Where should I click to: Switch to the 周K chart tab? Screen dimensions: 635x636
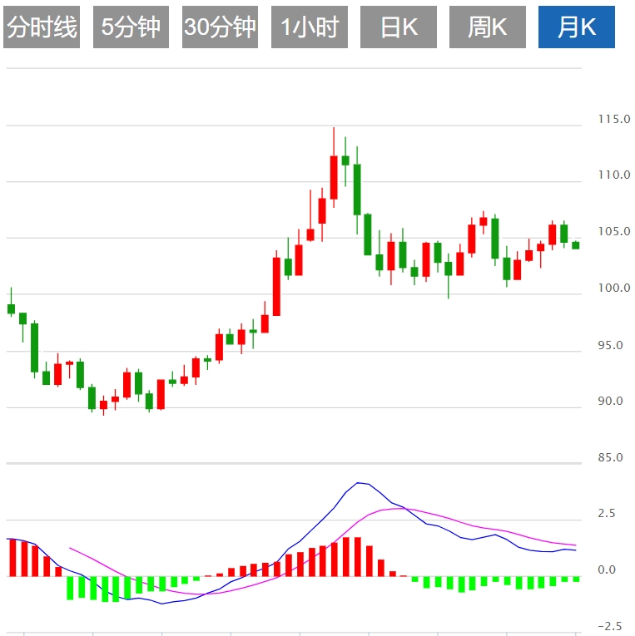487,27
